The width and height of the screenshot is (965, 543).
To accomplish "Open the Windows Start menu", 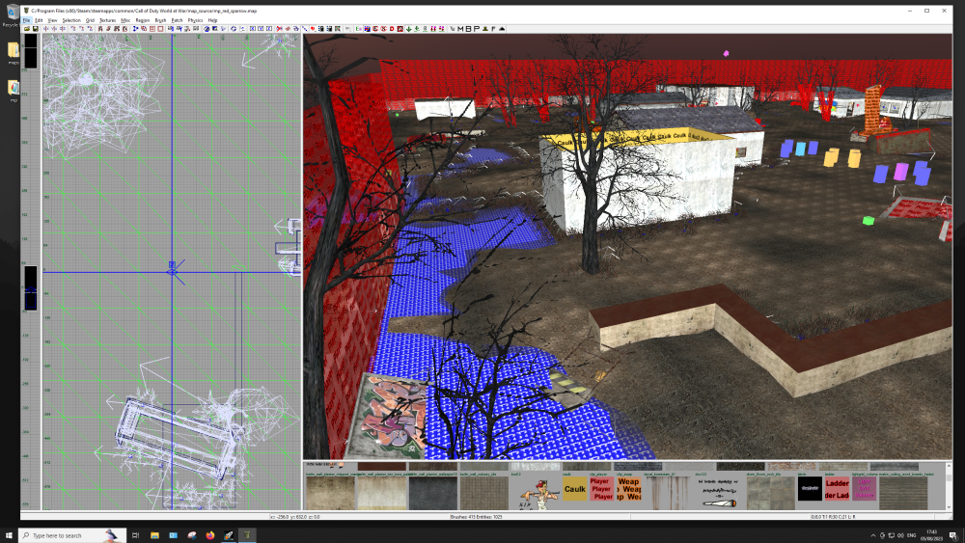I will pos(9,535).
